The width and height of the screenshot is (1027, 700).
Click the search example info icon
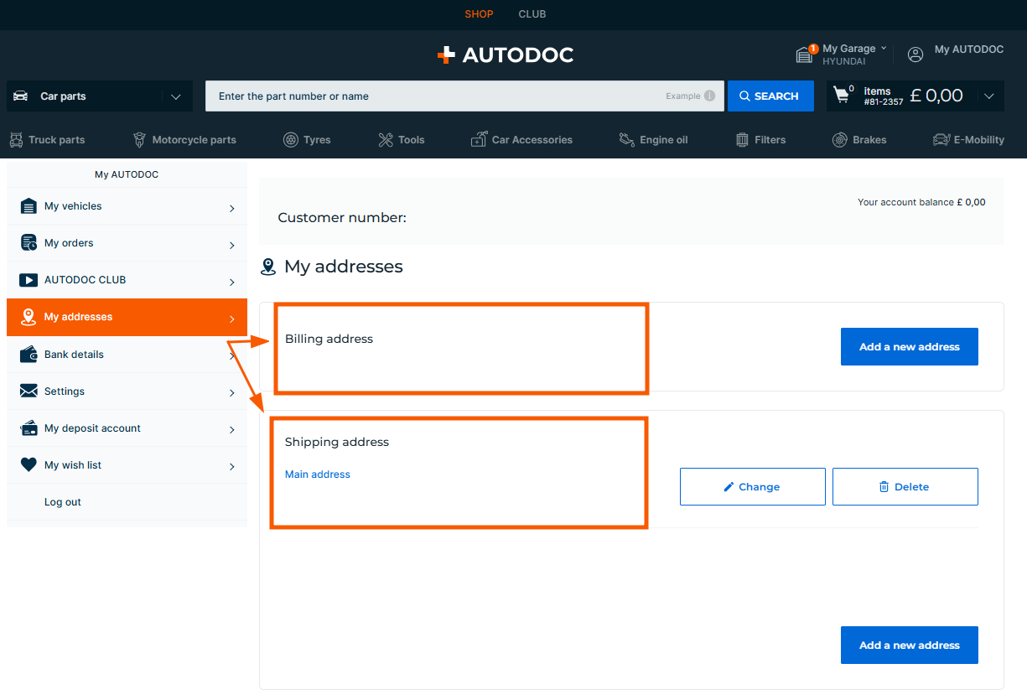point(709,96)
